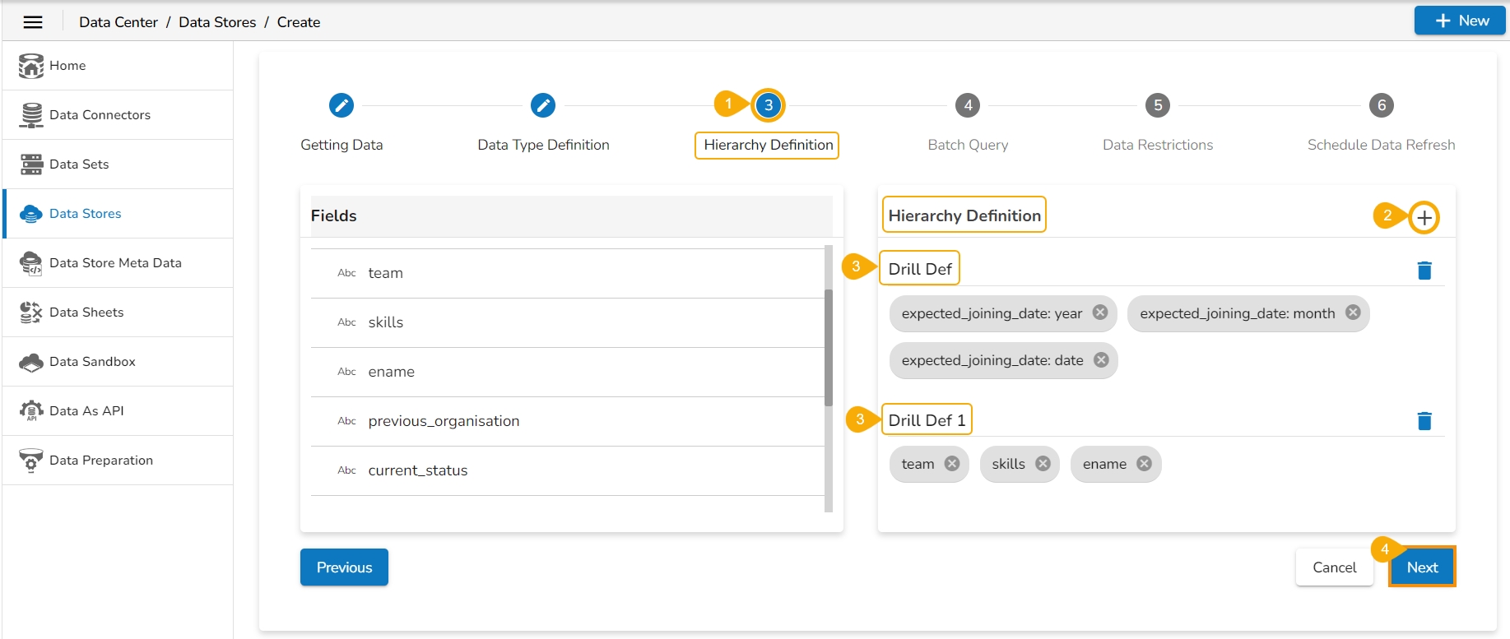
Task: Open Data Connectors in sidebar
Action: coord(100,115)
